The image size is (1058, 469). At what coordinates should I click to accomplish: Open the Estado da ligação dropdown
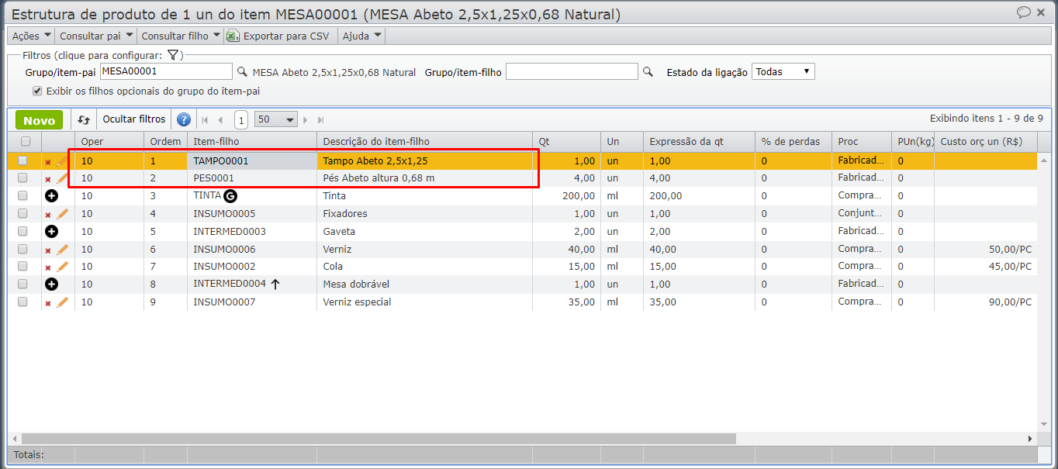pos(783,72)
